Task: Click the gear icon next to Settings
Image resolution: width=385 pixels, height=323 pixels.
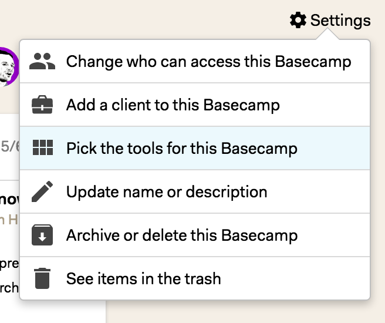Action: point(298,20)
